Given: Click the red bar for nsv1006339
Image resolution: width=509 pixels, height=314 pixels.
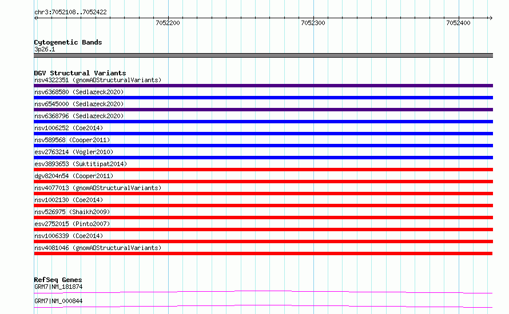Looking at the screenshot, I should [x=263, y=241].
